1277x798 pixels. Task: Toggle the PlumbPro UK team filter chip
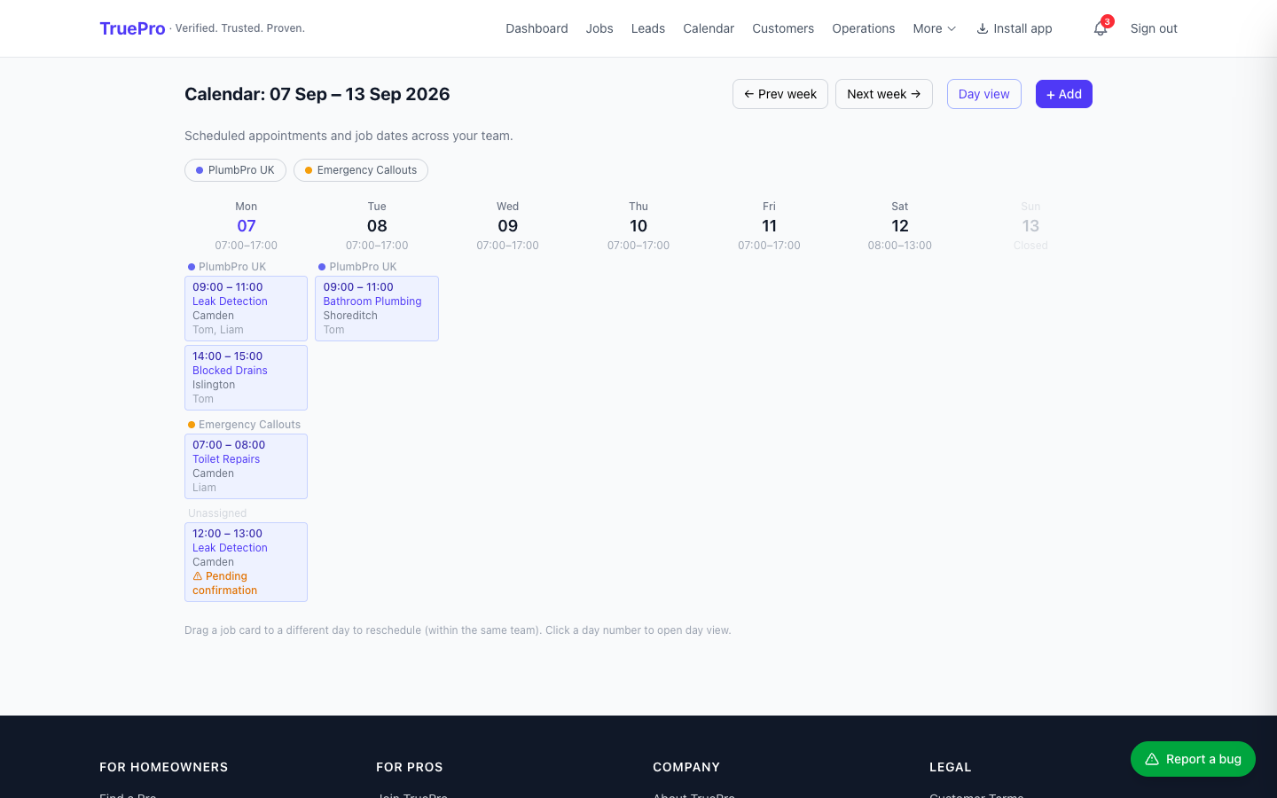tap(235, 170)
